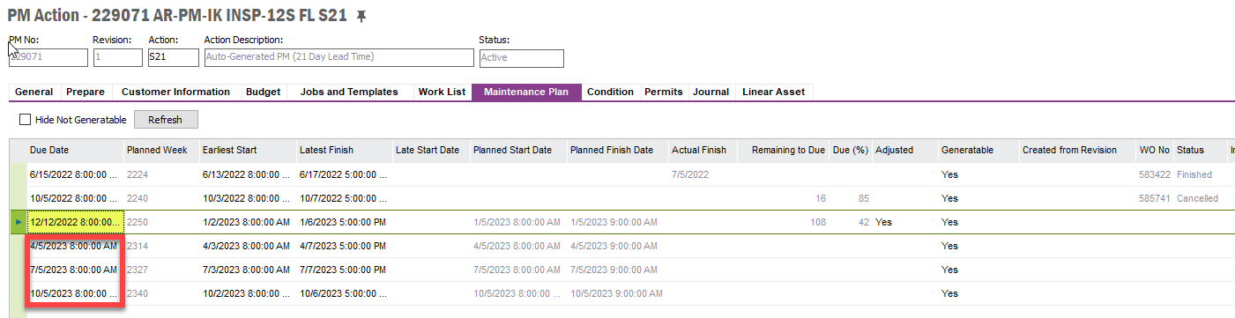1235x318 pixels.
Task: Select the 4/5/2023 due date cell
Action: click(x=75, y=246)
